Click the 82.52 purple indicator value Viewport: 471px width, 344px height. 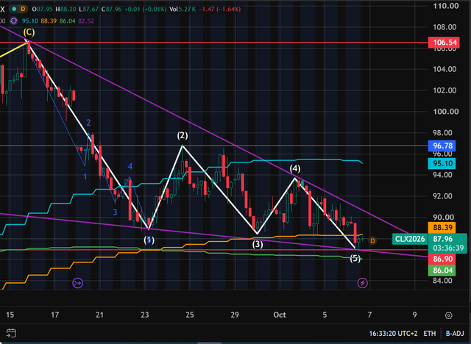pos(86,21)
